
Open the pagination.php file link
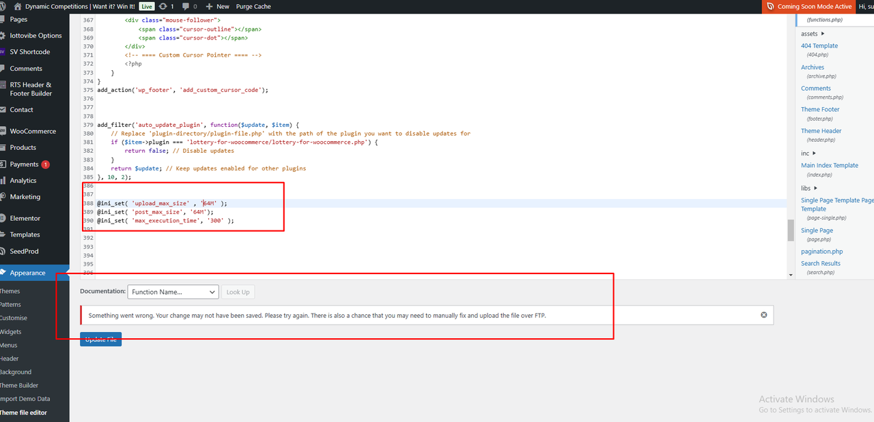tap(822, 252)
